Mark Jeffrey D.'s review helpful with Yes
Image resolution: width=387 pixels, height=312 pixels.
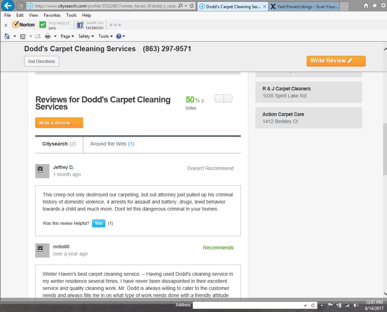pyautogui.click(x=99, y=223)
